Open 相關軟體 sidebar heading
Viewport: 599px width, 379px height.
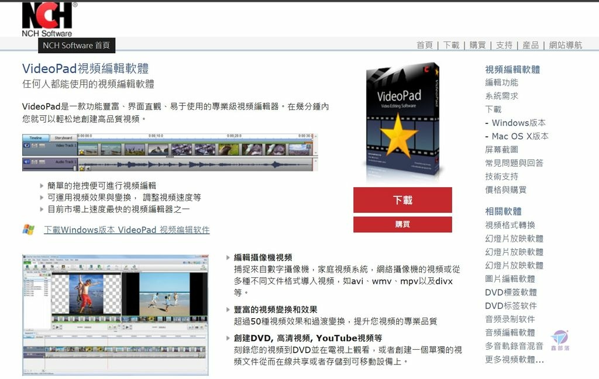(x=503, y=211)
